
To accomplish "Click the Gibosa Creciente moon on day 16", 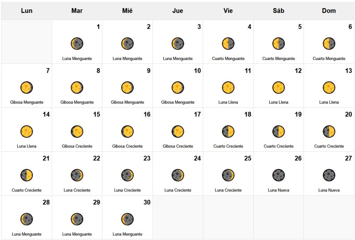I will [127, 131].
